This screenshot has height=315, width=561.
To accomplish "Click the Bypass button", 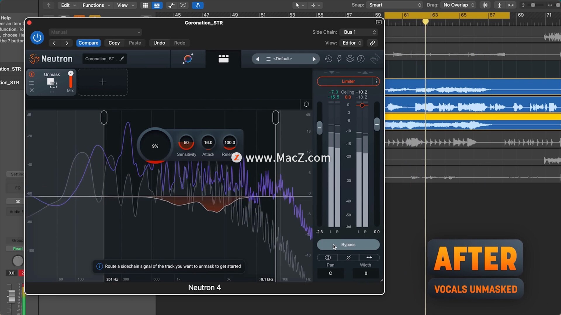I will pyautogui.click(x=348, y=245).
